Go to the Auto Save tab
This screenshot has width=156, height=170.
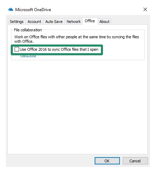(x=54, y=22)
